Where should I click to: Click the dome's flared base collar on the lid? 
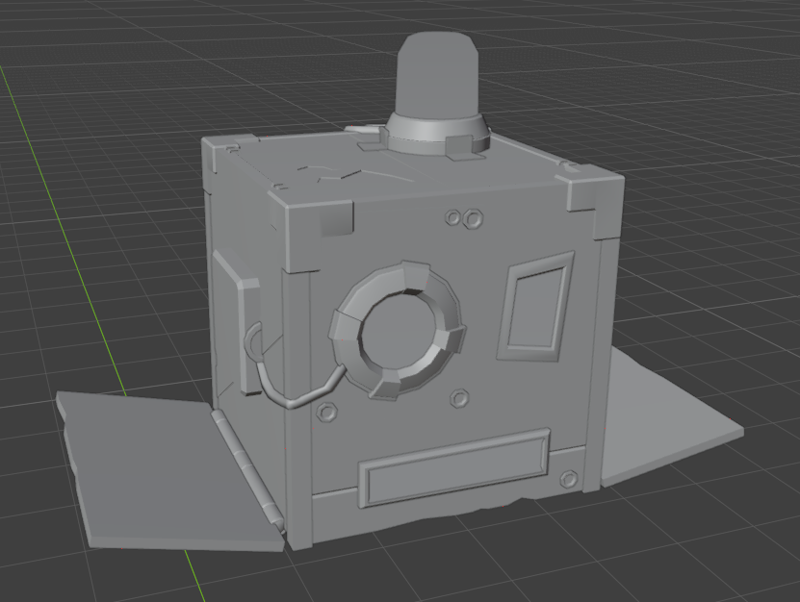[437, 134]
